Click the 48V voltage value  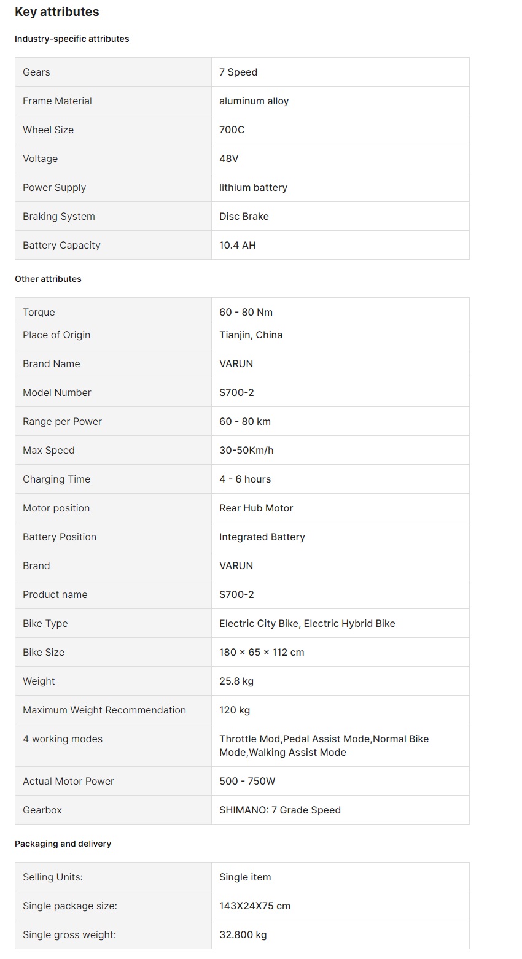pyautogui.click(x=228, y=158)
